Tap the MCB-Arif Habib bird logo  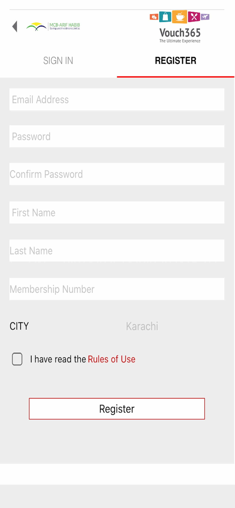(x=36, y=26)
